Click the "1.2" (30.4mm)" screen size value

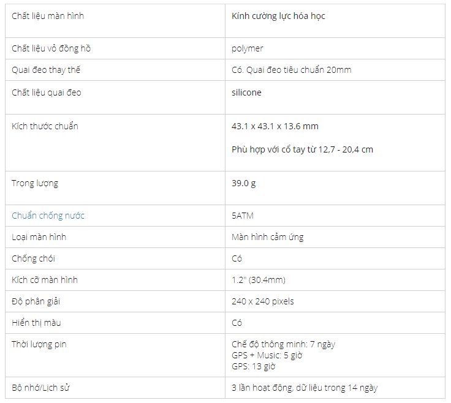coord(259,280)
